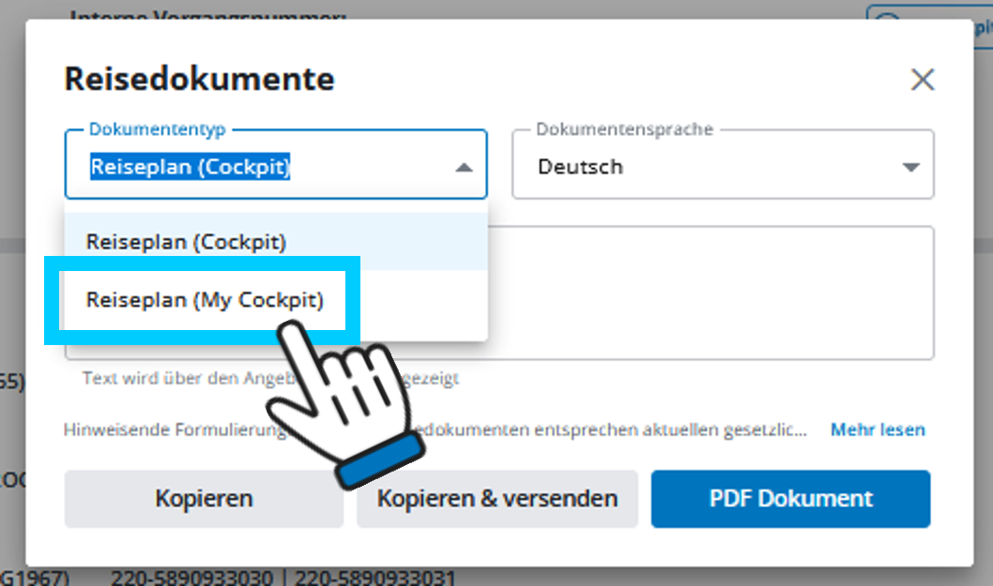
Task: Click the Deutsch language value
Action: pos(580,168)
